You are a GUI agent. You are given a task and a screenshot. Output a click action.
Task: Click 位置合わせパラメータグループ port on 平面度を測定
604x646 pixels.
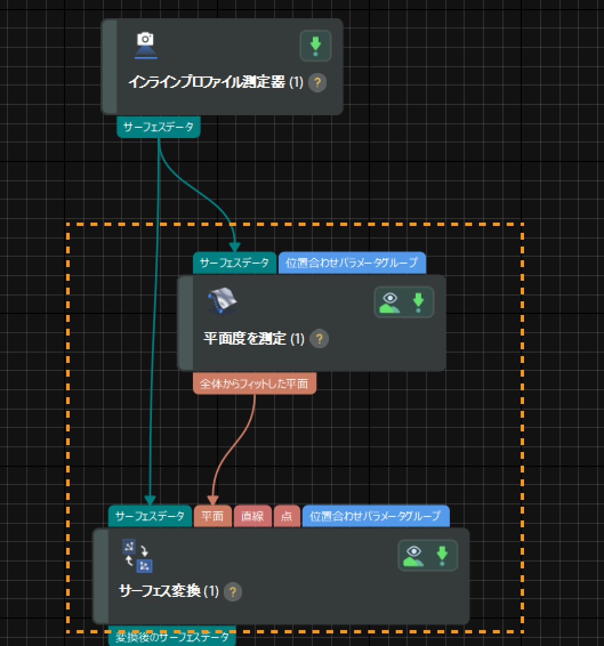click(352, 263)
